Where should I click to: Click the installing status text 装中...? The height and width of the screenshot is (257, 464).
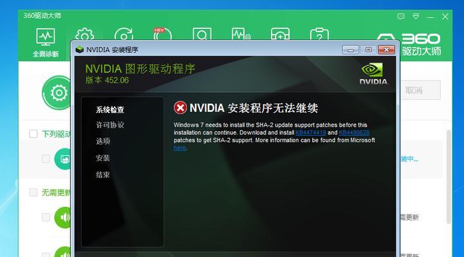[x=409, y=159]
